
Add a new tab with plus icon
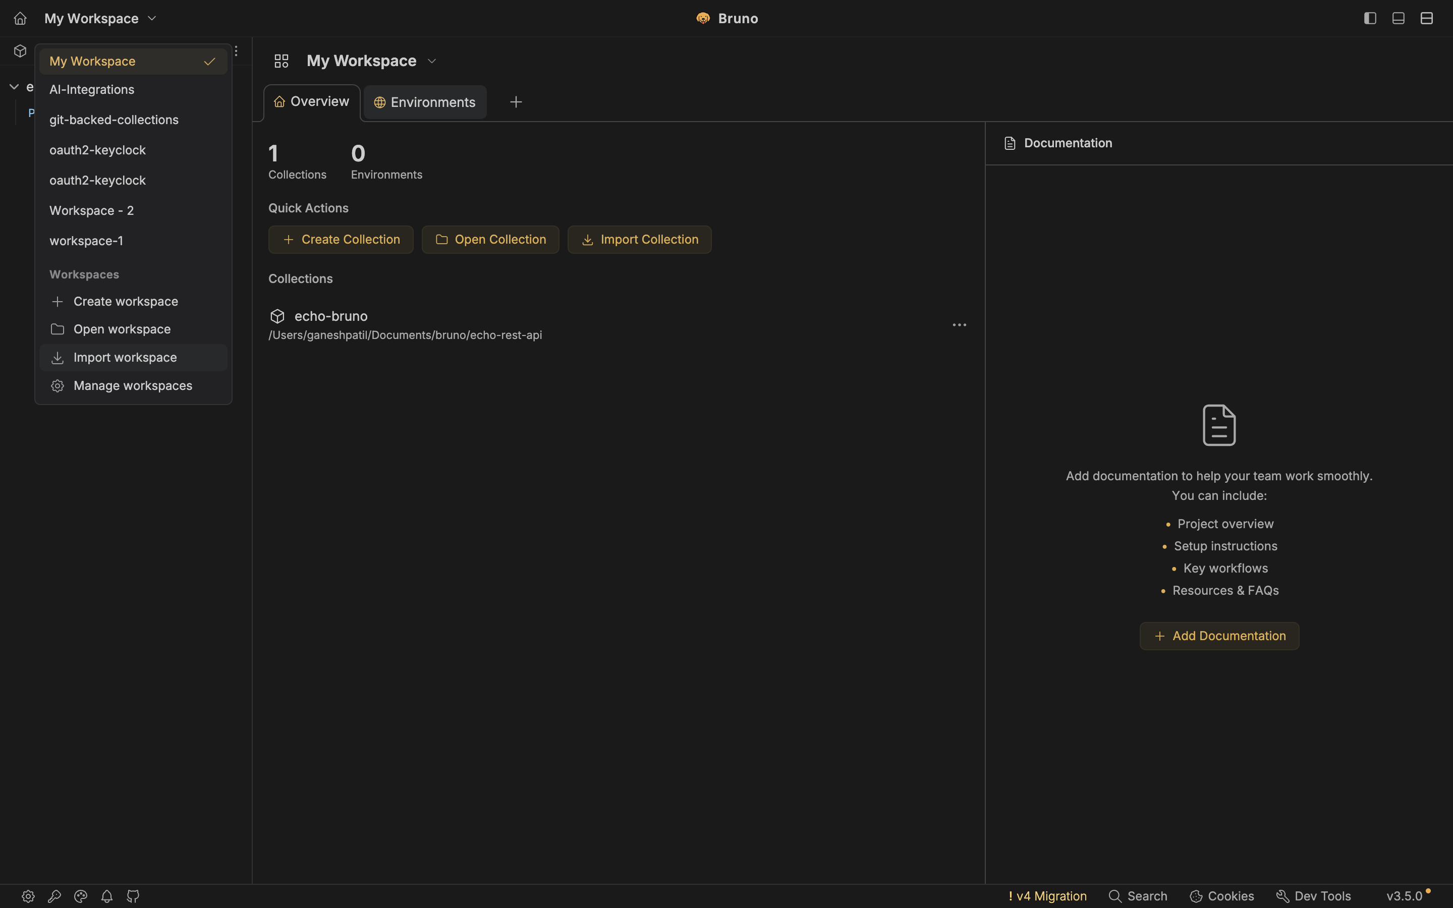(516, 102)
